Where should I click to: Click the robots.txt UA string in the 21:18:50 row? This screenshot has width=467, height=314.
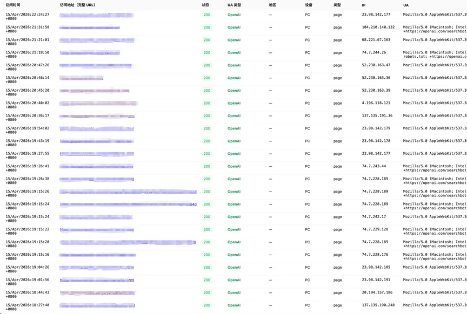(x=435, y=54)
